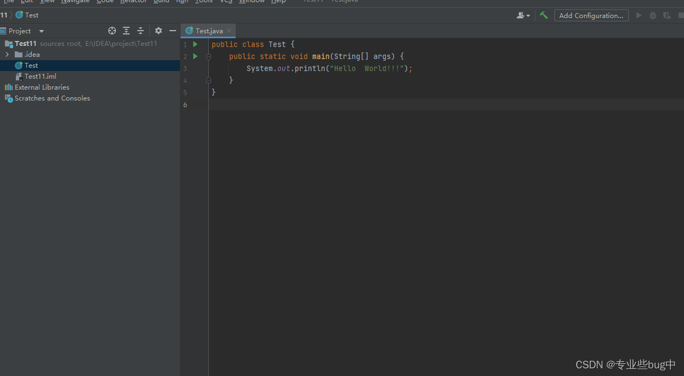
Task: Click the "Hello World!!!" string in code
Action: [367, 69]
